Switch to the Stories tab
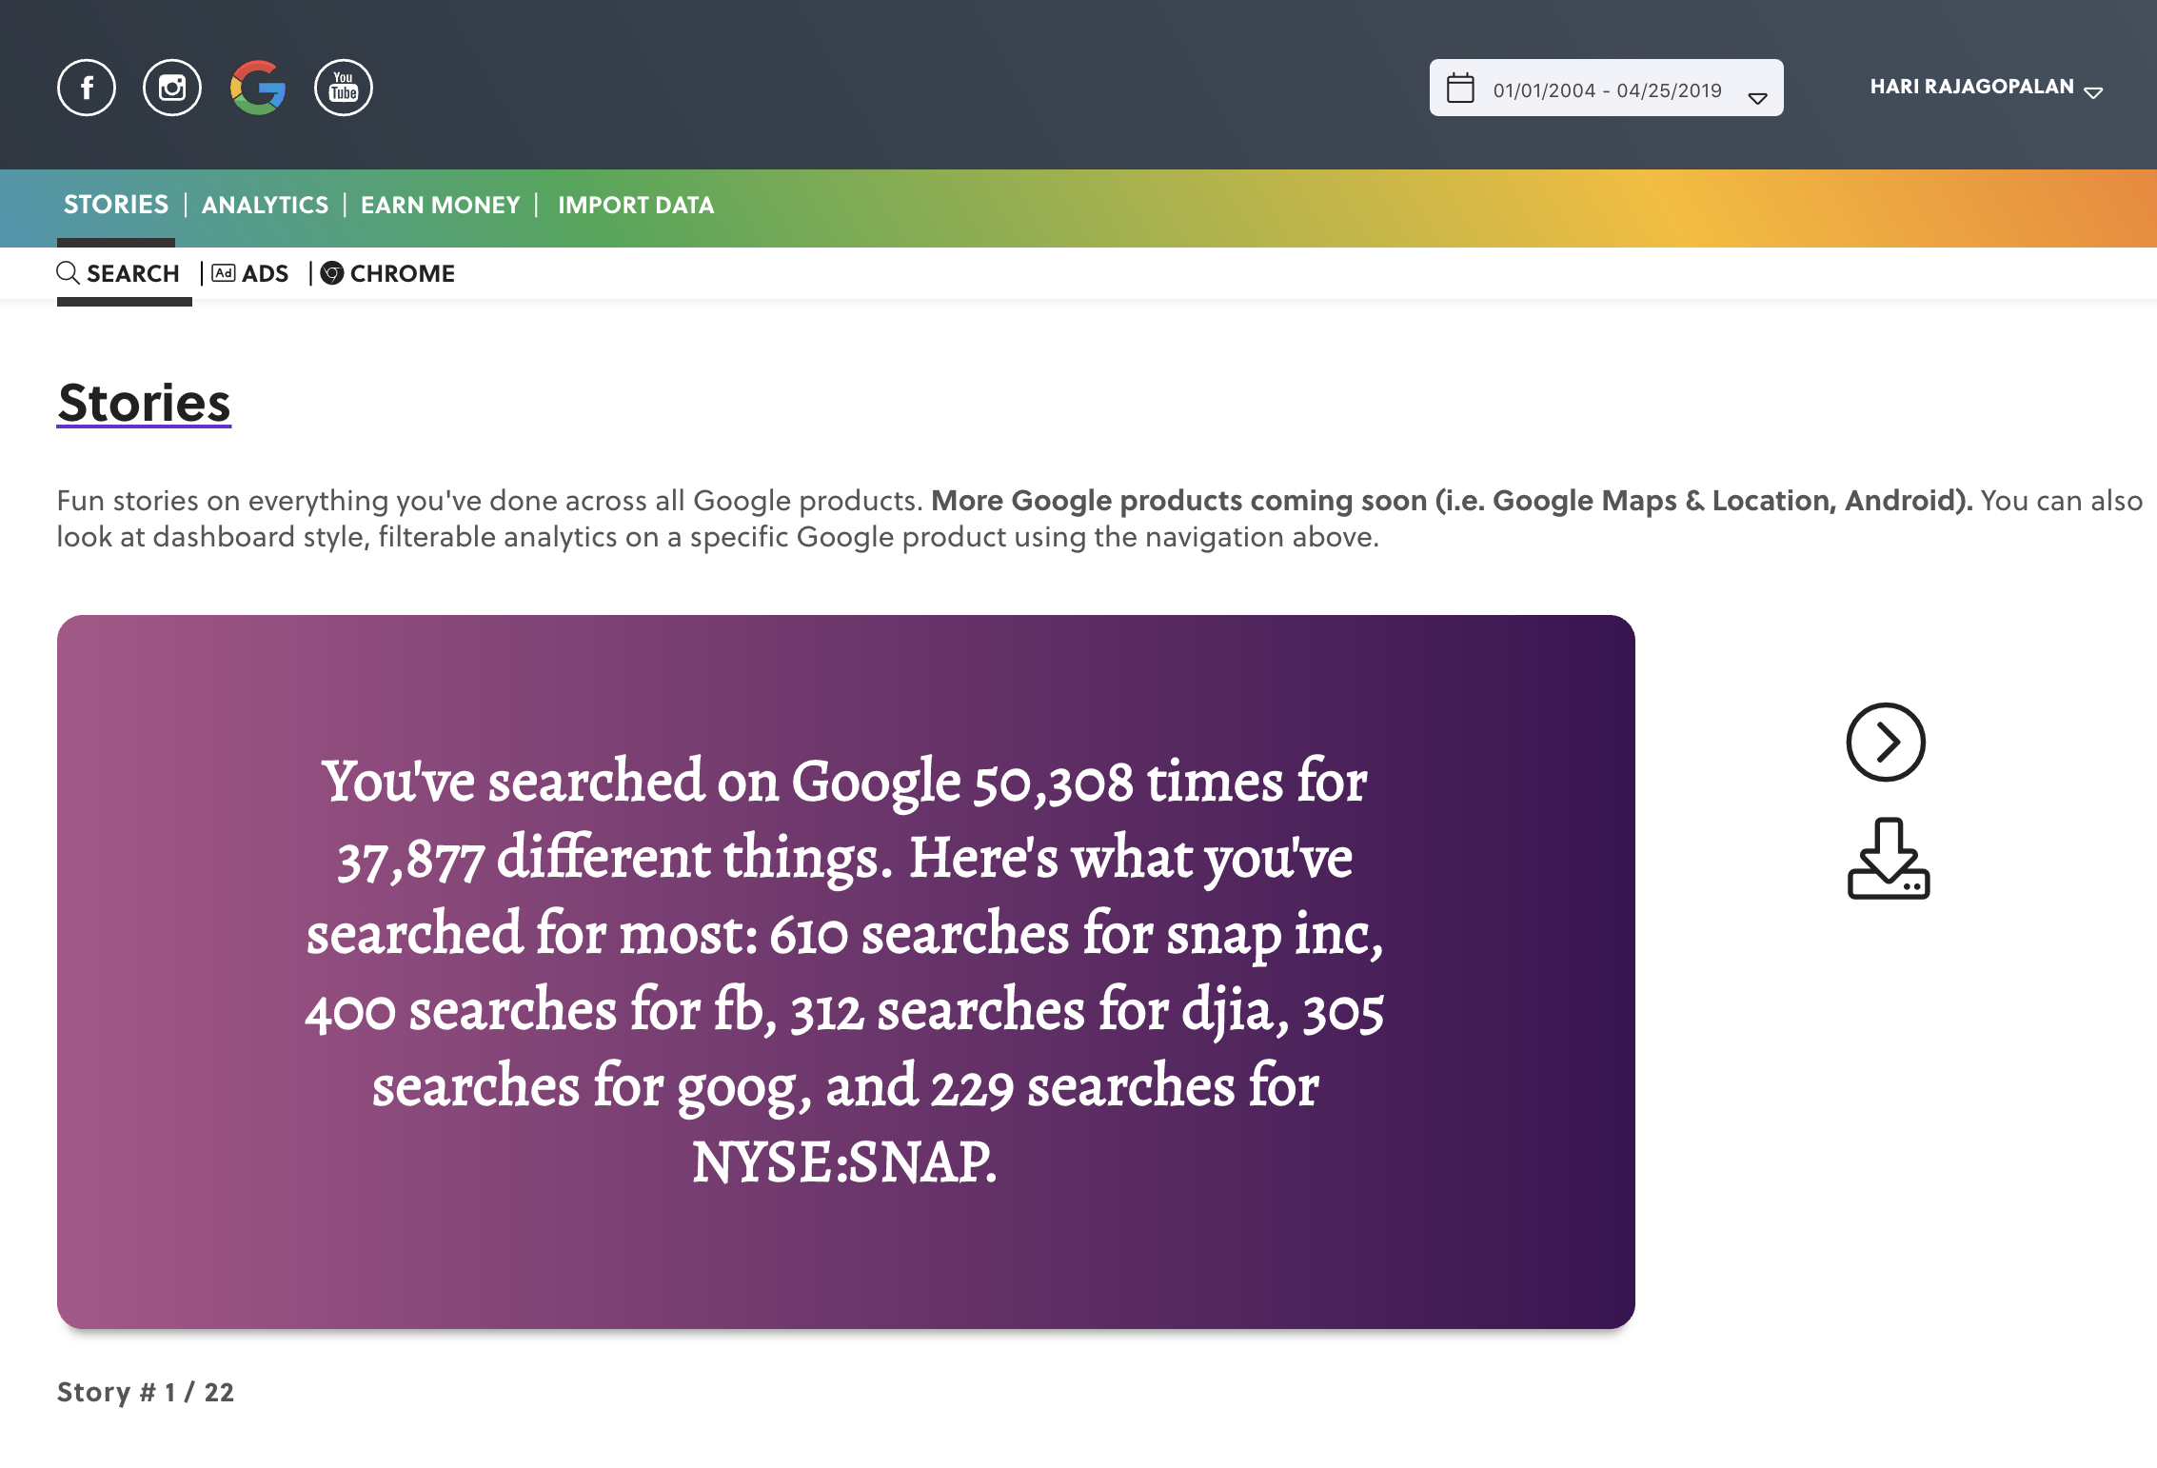Image resolution: width=2157 pixels, height=1468 pixels. click(x=116, y=205)
